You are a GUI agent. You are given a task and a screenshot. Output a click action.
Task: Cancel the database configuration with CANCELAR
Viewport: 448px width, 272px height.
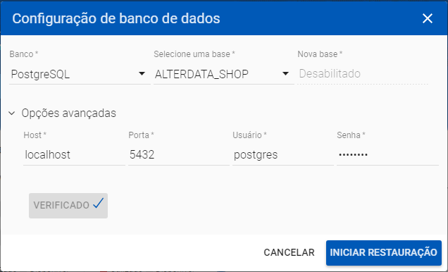point(289,252)
